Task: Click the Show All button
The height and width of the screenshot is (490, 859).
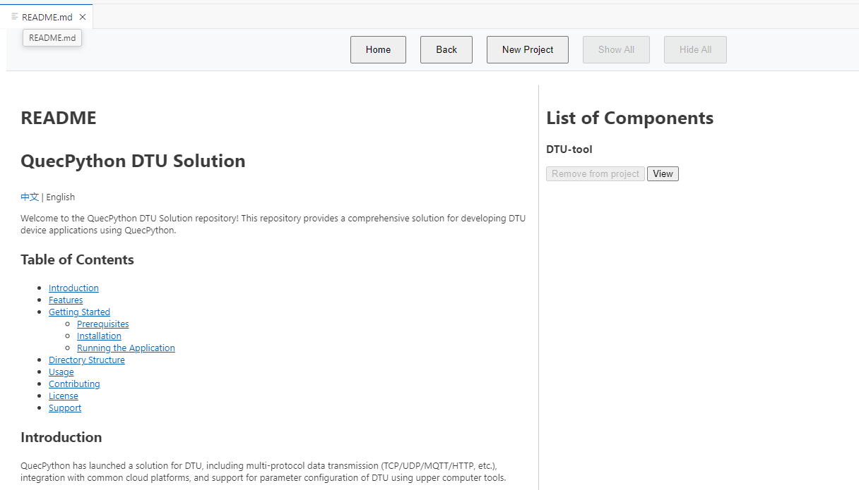Action: point(616,49)
